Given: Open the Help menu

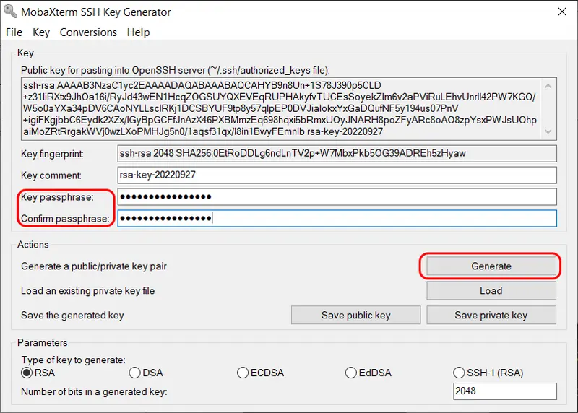Looking at the screenshot, I should (138, 32).
